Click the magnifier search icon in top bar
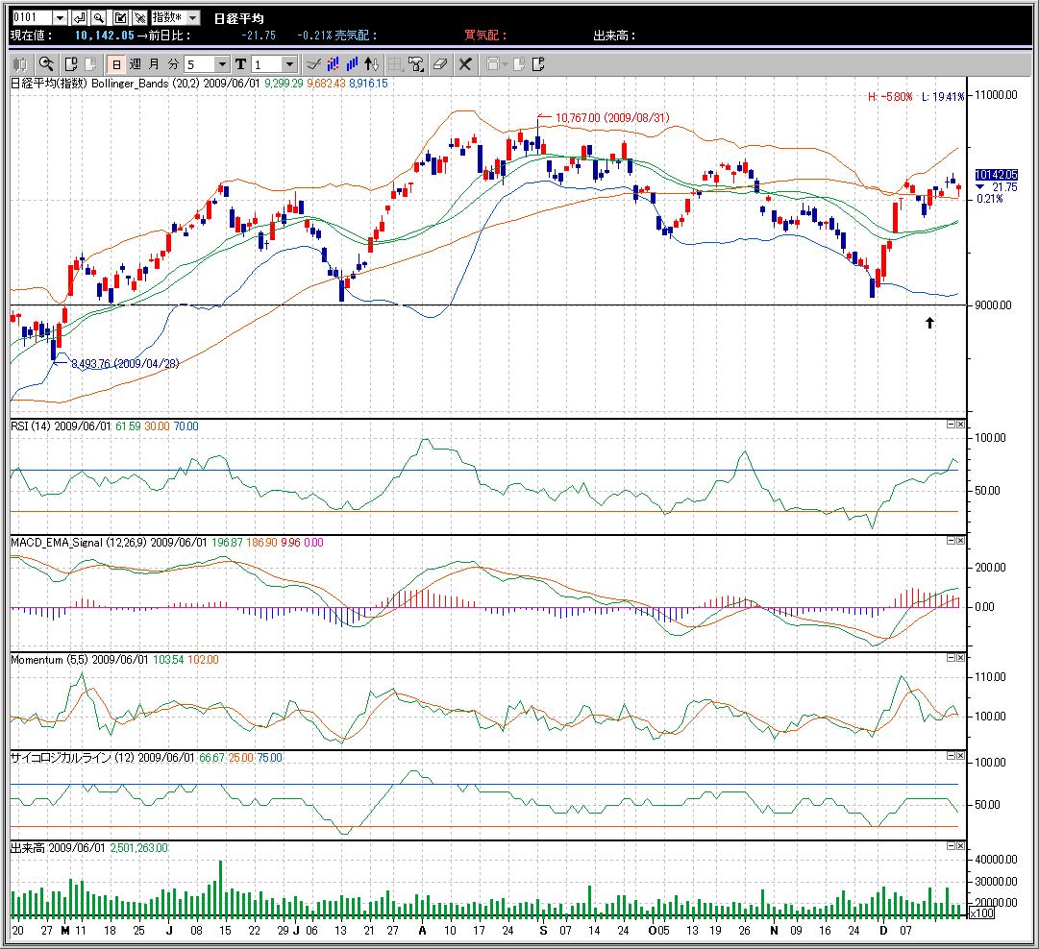Image resolution: width=1039 pixels, height=949 pixels. pos(99,18)
